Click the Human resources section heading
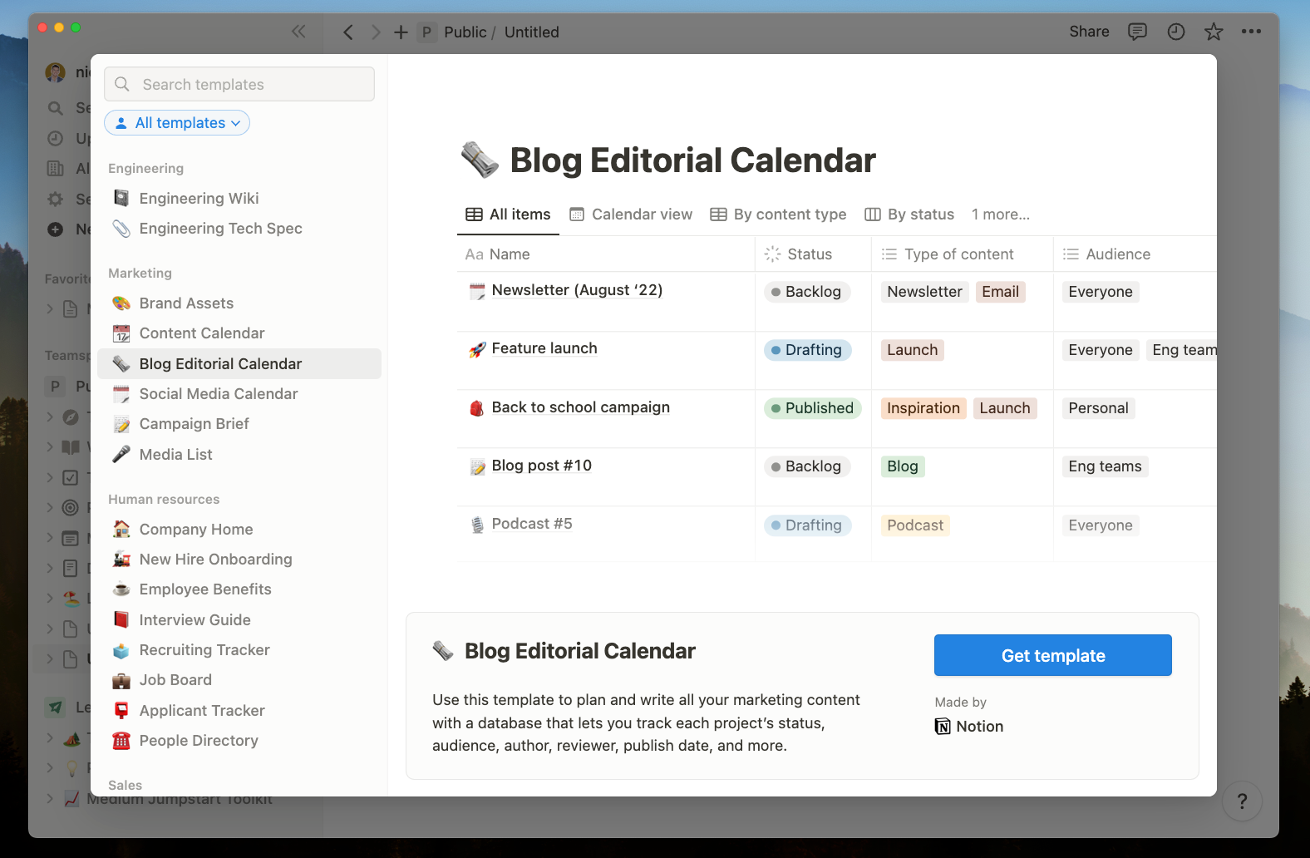The image size is (1310, 858). click(x=164, y=499)
